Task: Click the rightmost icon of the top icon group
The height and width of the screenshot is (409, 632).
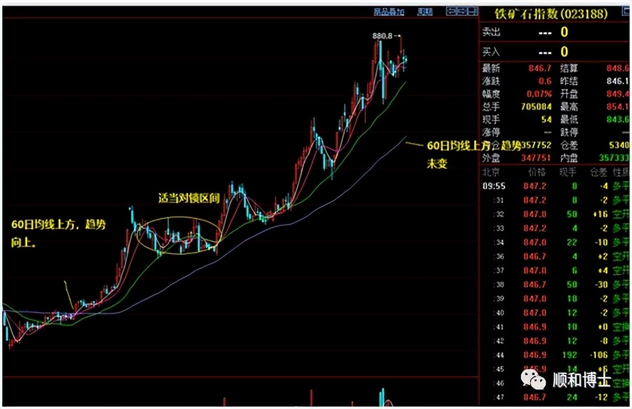Action: [471, 10]
